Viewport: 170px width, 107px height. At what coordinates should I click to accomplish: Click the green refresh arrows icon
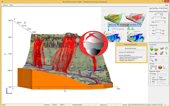tap(166, 48)
